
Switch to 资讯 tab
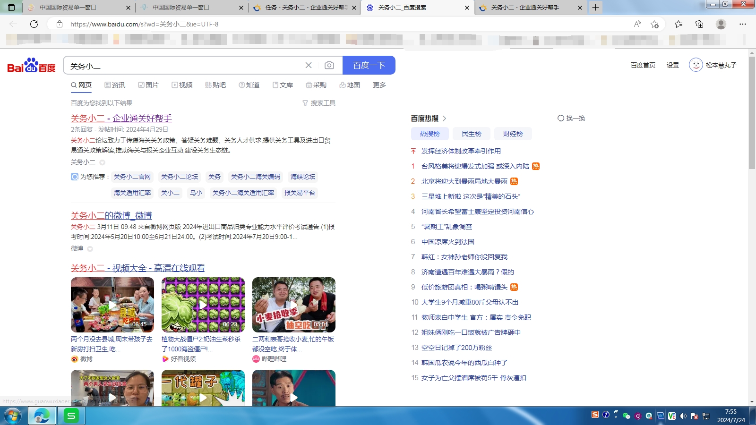click(115, 85)
